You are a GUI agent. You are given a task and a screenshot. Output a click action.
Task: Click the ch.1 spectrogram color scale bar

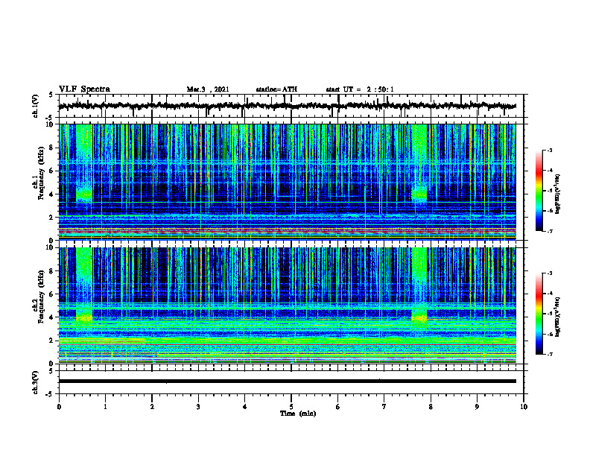pos(539,191)
